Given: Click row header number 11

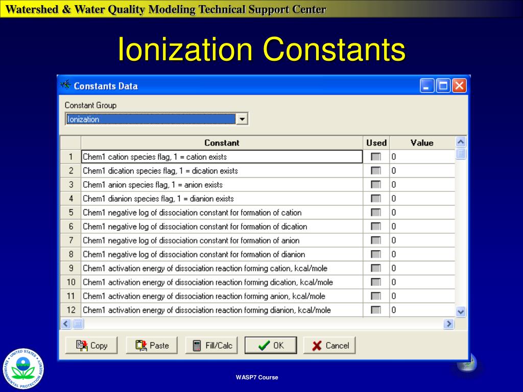Looking at the screenshot, I should coord(70,296).
